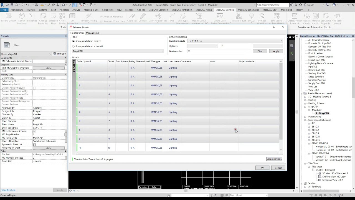Click the Options value field showing 11

point(235,46)
